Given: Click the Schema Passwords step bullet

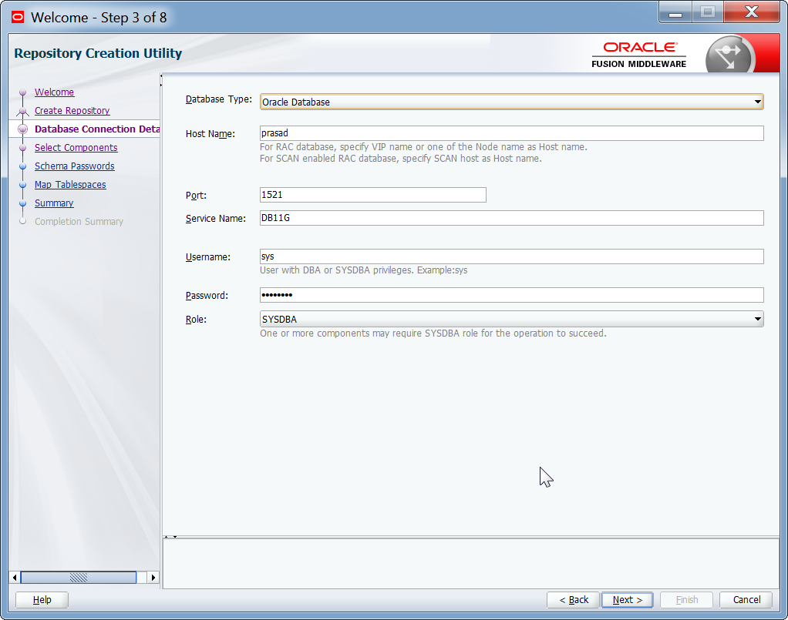Looking at the screenshot, I should 22,166.
